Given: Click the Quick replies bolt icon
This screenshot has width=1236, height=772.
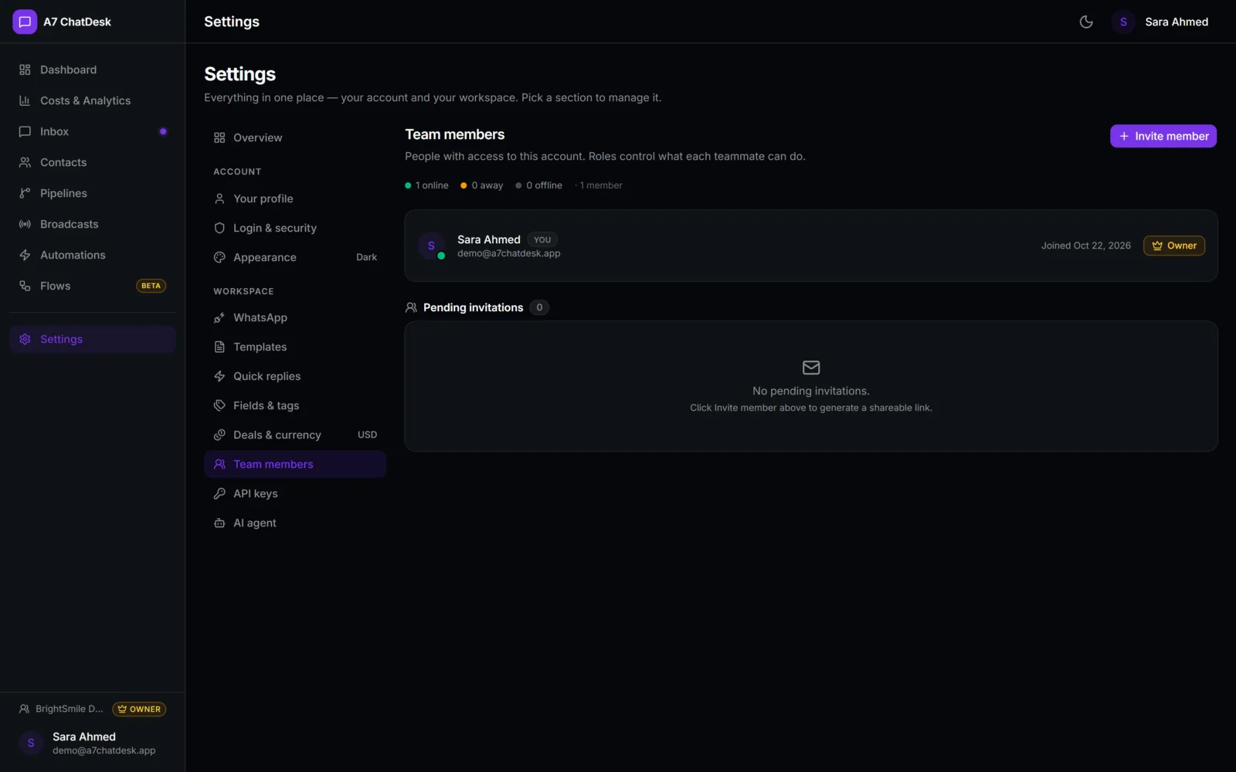Looking at the screenshot, I should (219, 376).
